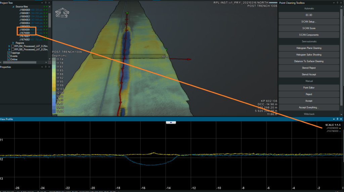
Task: Click the S-CAN Score button
Action: coord(309,28)
